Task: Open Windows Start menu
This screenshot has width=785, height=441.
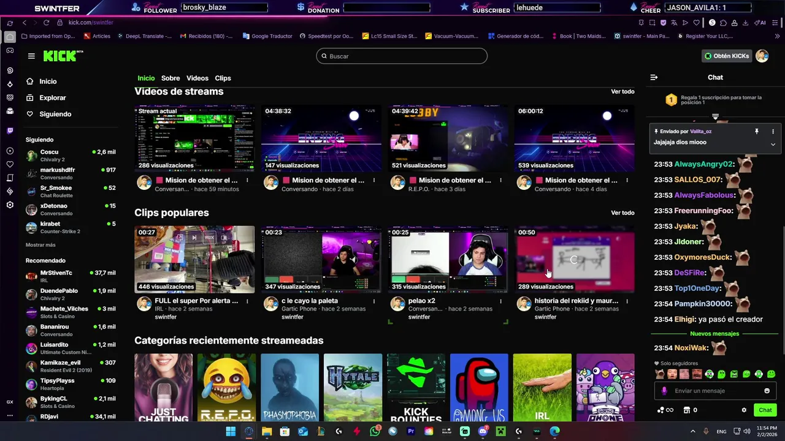Action: [x=231, y=431]
